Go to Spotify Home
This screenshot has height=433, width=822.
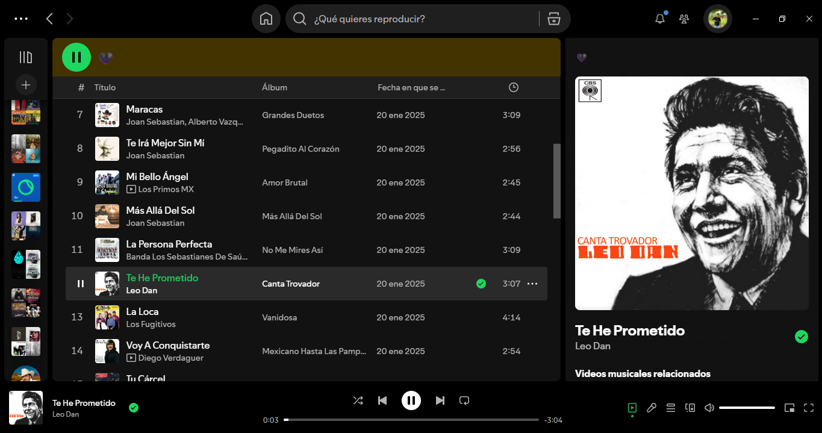(266, 19)
